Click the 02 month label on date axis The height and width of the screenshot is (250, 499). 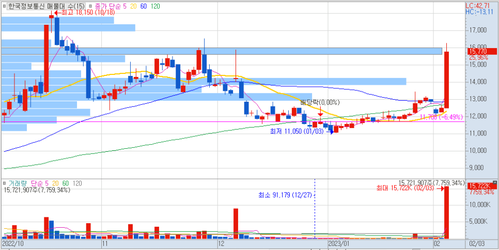pos(437,244)
